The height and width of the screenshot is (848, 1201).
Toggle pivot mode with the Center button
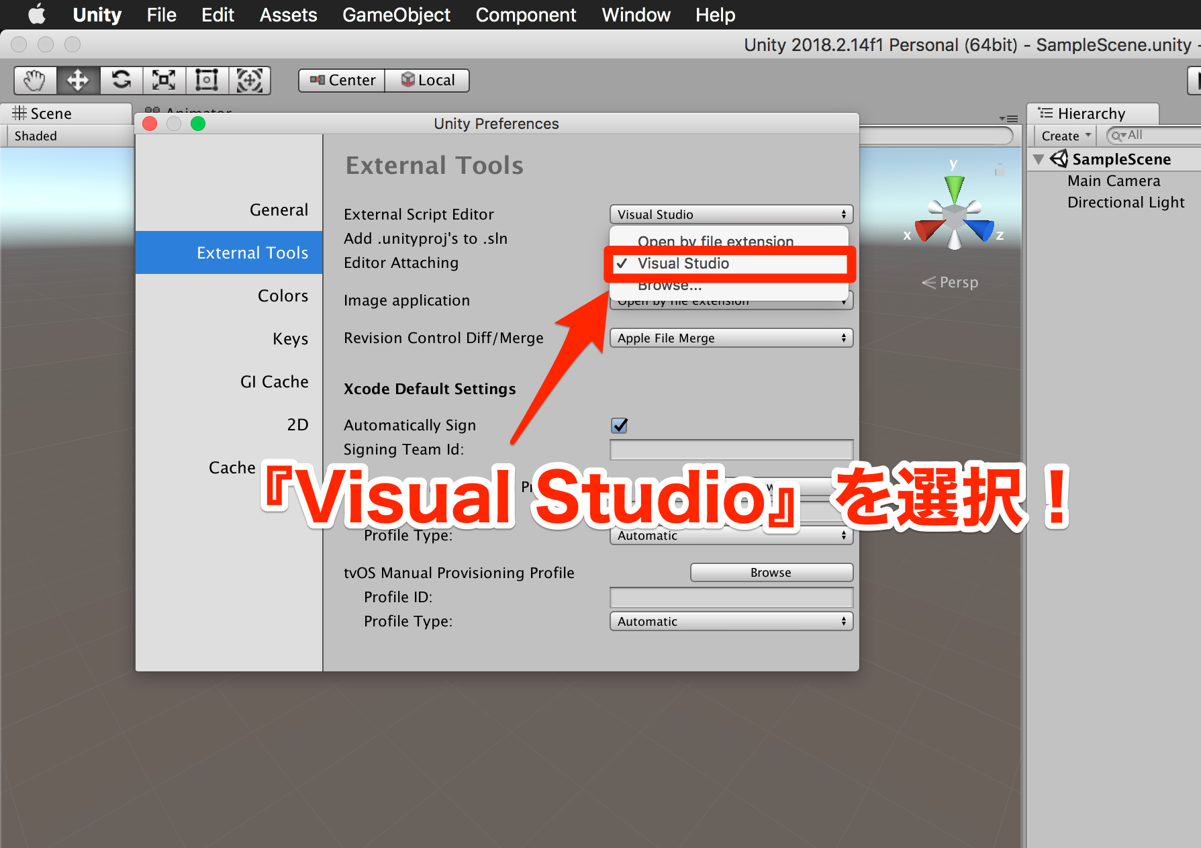tap(342, 81)
